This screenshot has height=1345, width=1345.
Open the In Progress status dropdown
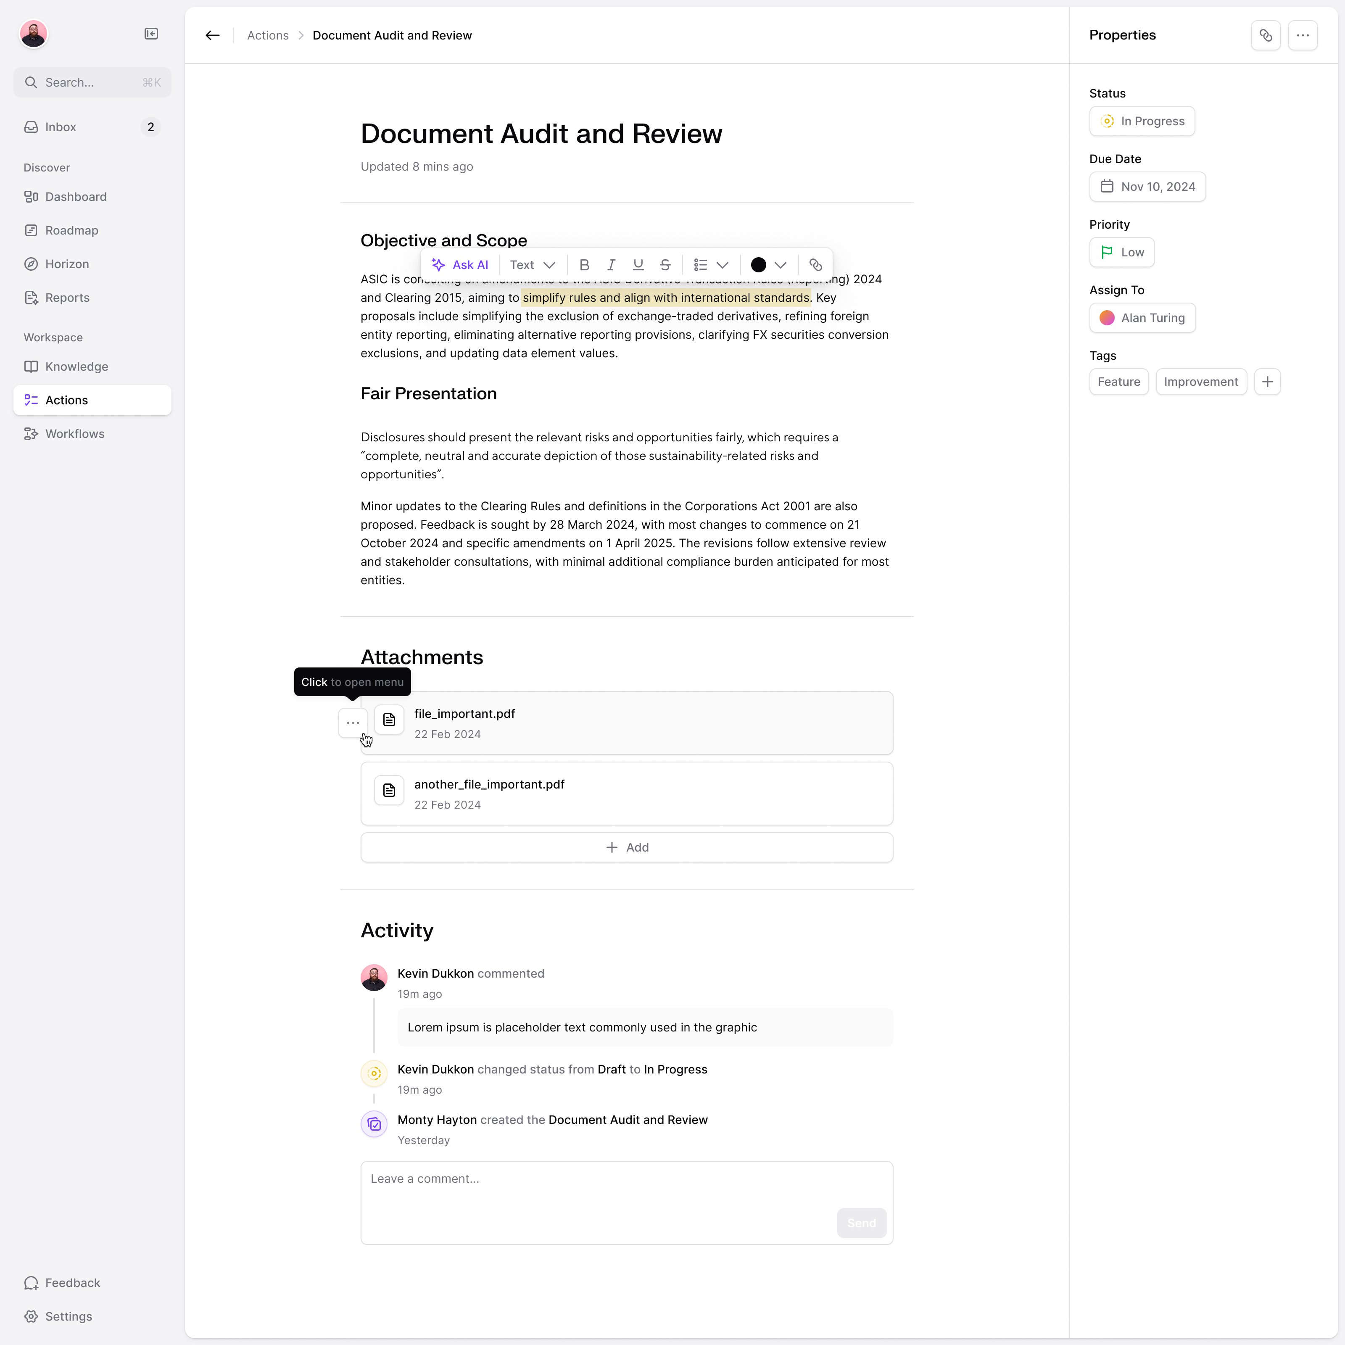coord(1142,121)
